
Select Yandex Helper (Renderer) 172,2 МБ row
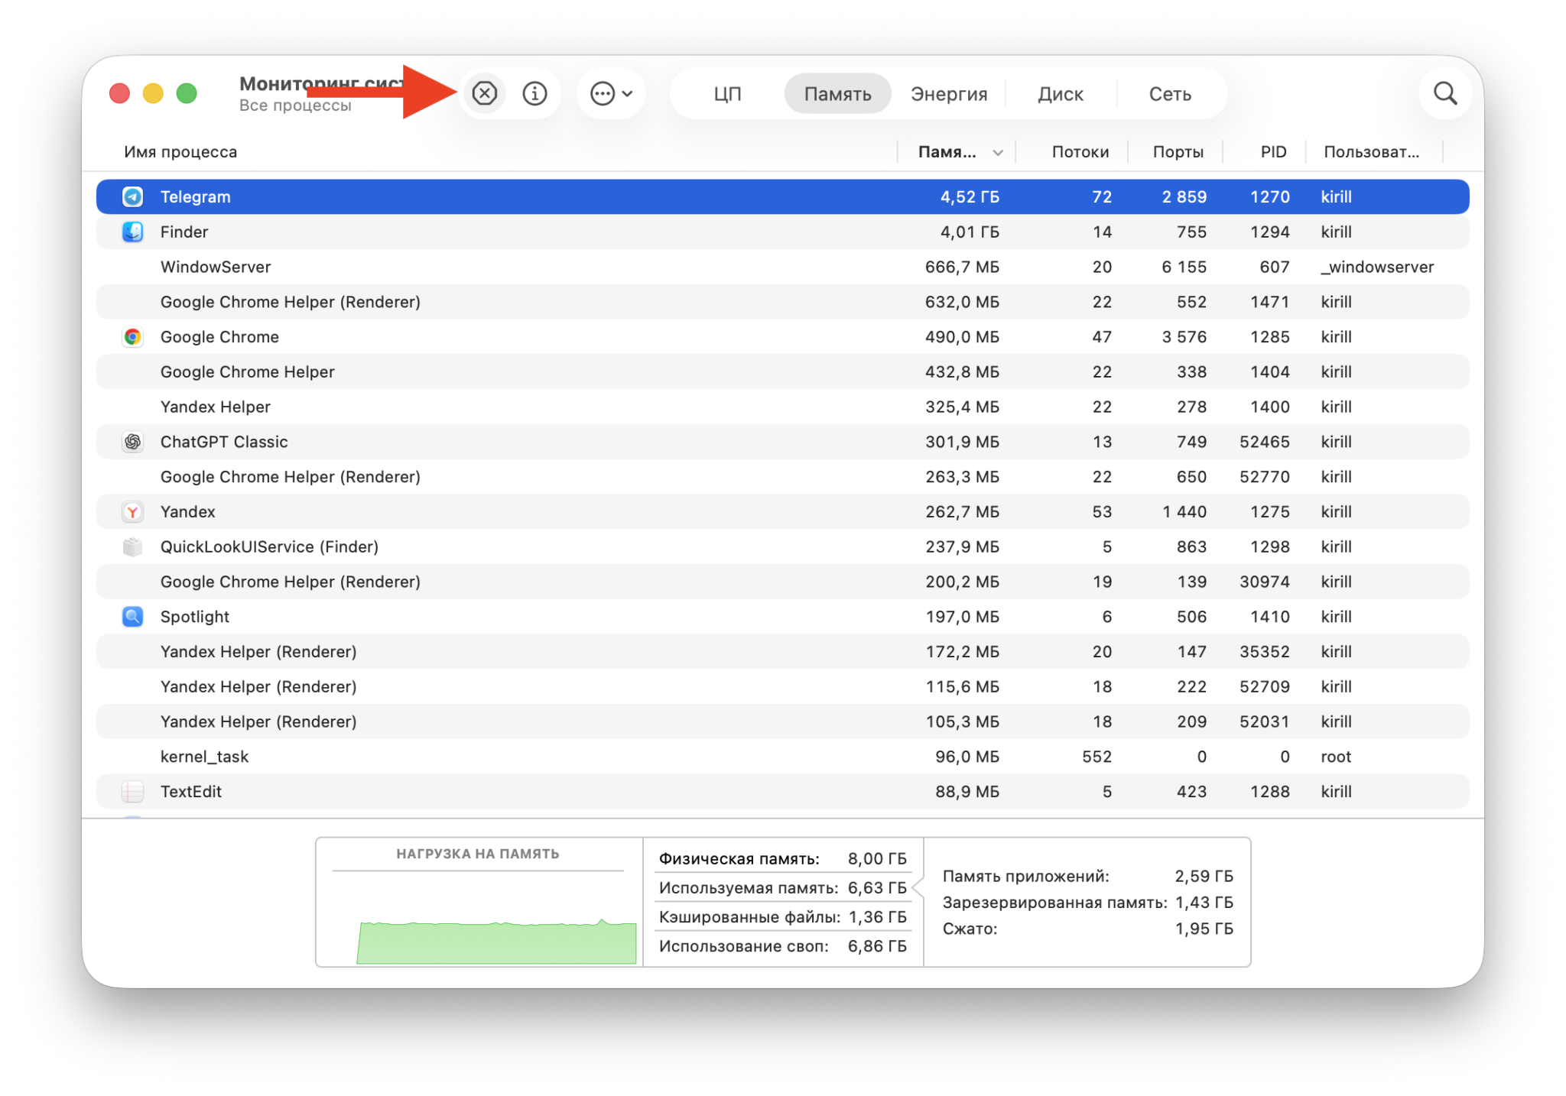(x=782, y=652)
